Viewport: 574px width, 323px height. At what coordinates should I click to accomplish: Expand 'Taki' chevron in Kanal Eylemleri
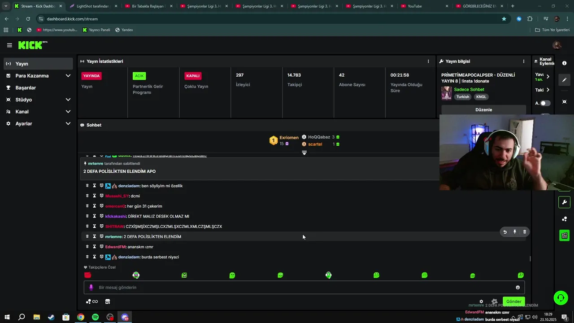click(548, 90)
